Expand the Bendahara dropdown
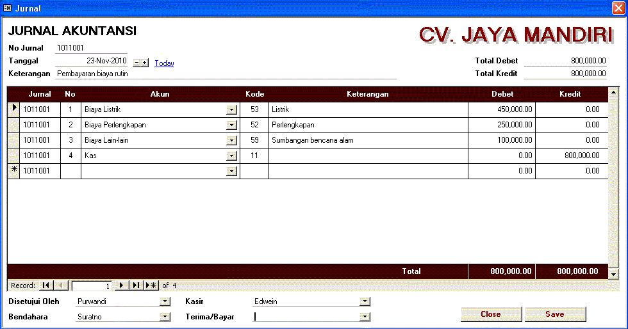 [x=165, y=317]
